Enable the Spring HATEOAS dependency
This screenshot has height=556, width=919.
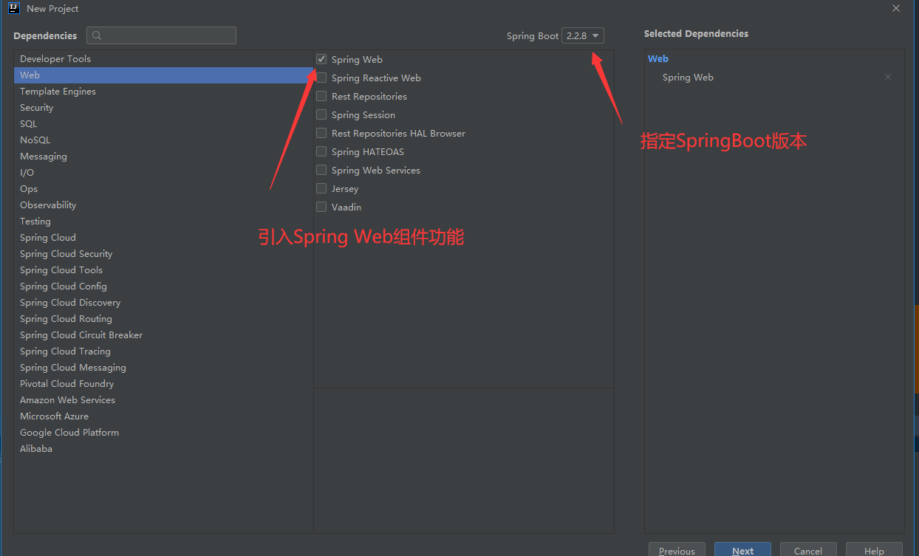(x=321, y=151)
